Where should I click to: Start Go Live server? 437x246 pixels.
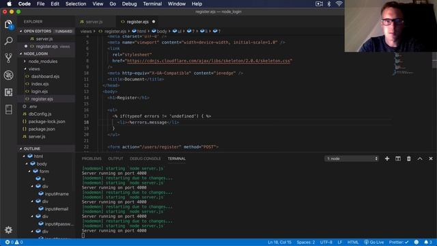pos(374,242)
